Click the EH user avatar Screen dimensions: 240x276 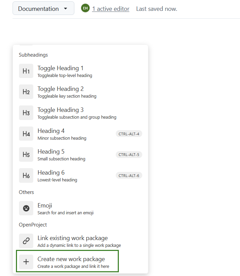[x=85, y=8]
